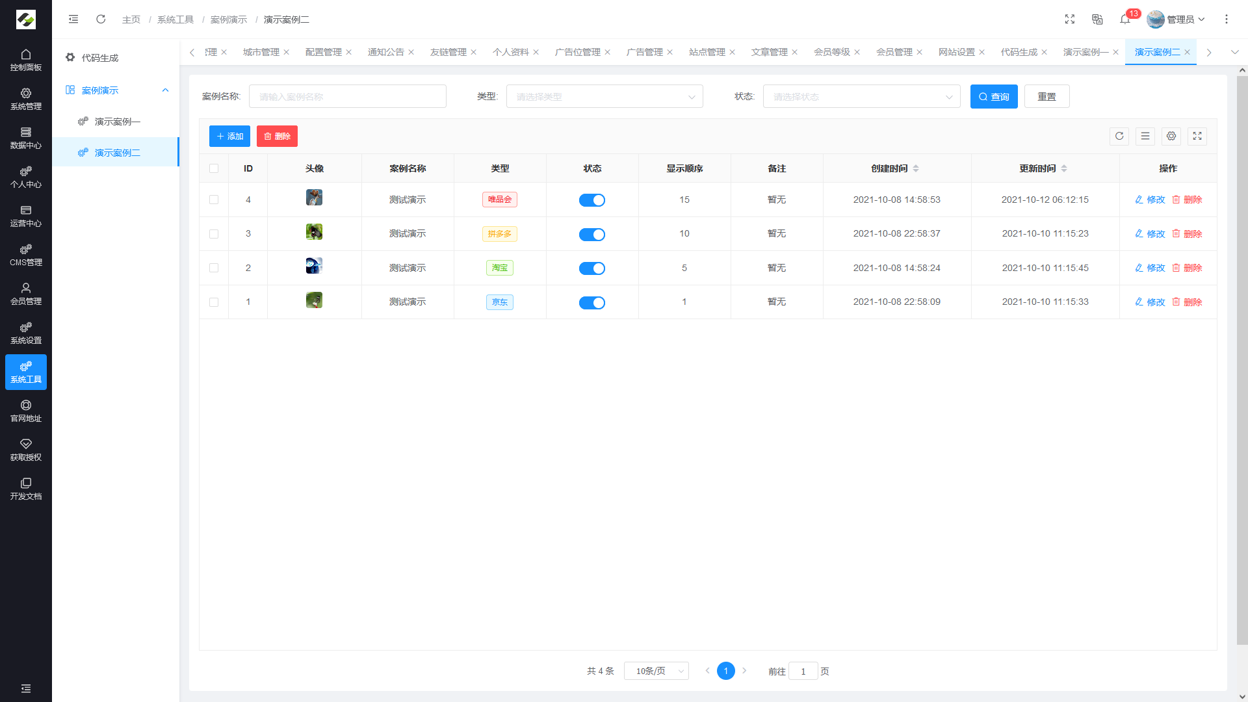Open 会员管理 in the left sidebar
Image resolution: width=1248 pixels, height=702 pixels.
pyautogui.click(x=26, y=294)
